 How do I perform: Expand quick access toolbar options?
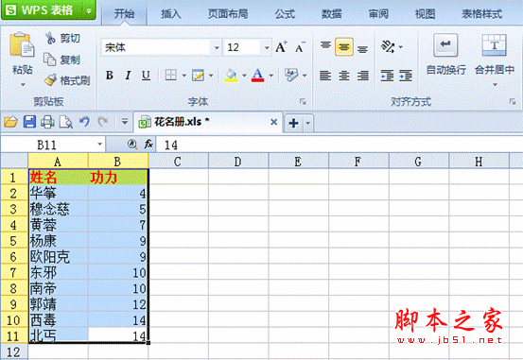pos(125,122)
